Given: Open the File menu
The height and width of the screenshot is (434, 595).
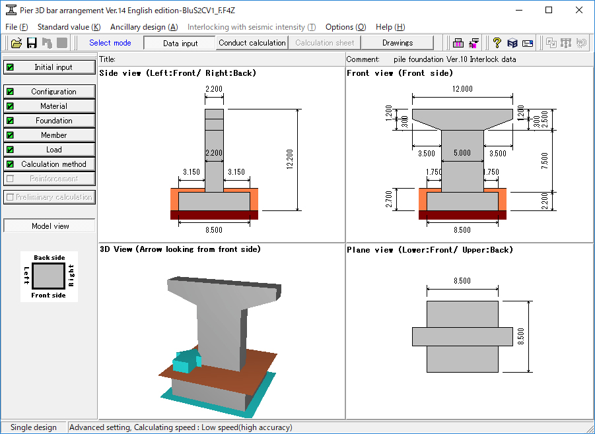Looking at the screenshot, I should click(x=17, y=27).
